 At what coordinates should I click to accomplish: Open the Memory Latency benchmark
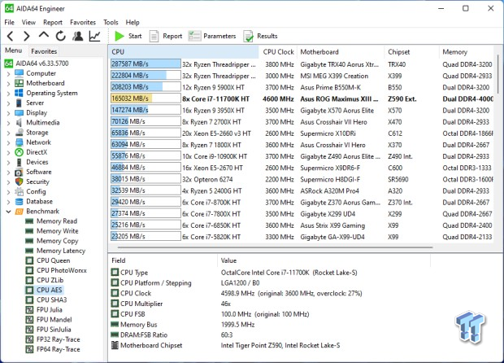pyautogui.click(x=55, y=251)
